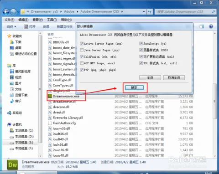Image resolution: width=219 pixels, height=174 pixels.
Task: Select 本地磁盘 (D:) drive
Action: tap(21, 137)
